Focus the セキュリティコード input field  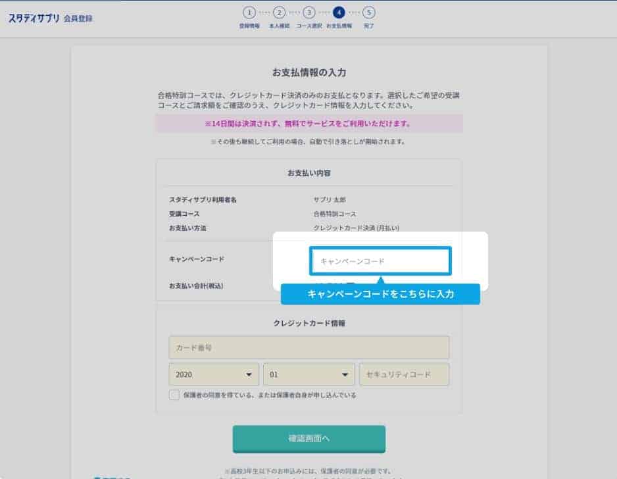[x=404, y=374]
